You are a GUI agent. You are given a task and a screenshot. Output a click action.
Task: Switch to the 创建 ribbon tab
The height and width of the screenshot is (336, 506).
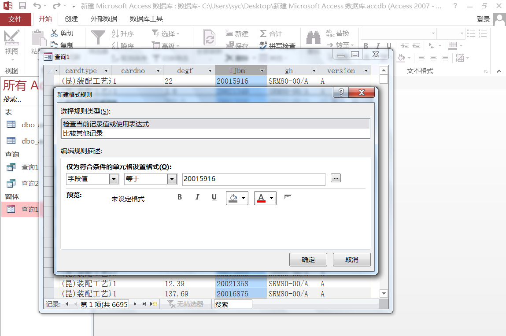(x=71, y=19)
